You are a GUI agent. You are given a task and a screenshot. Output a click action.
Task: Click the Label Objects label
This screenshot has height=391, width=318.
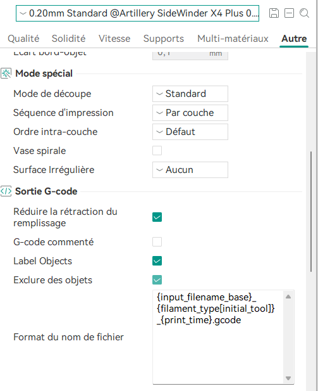click(42, 261)
